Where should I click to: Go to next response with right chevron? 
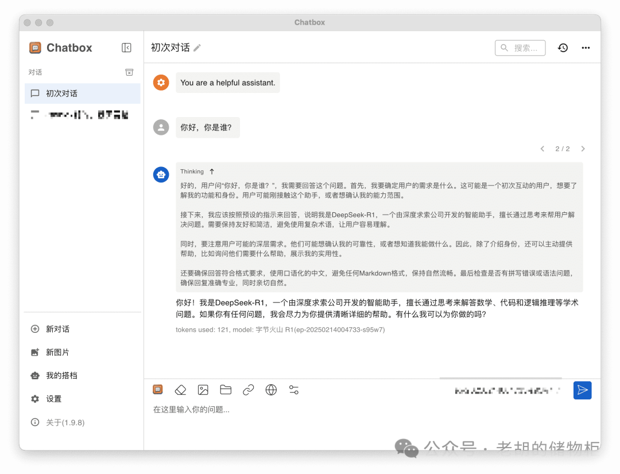click(583, 149)
